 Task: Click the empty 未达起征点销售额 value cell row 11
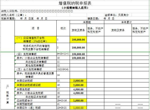78,62
